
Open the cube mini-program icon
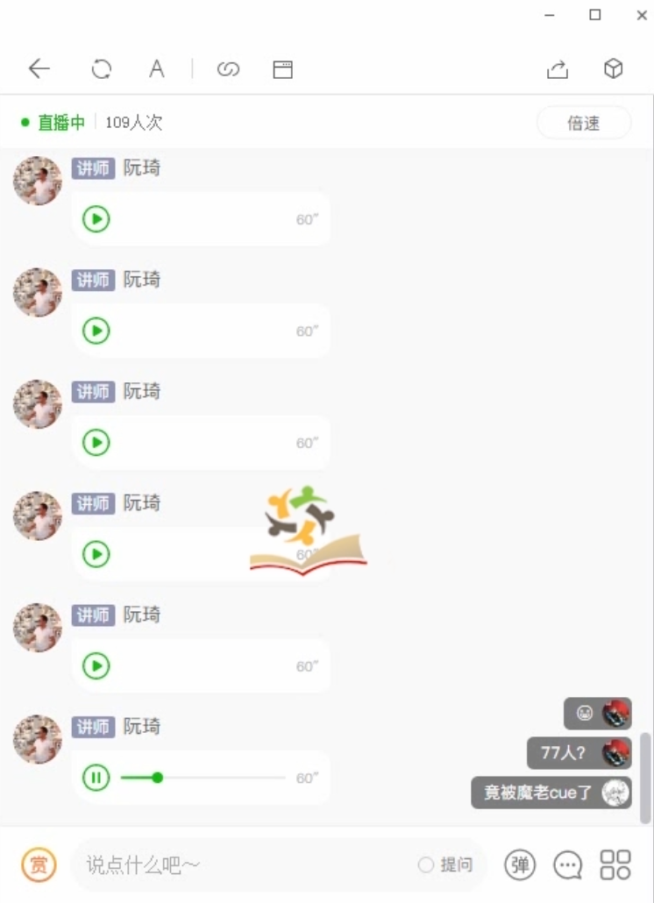(x=613, y=68)
